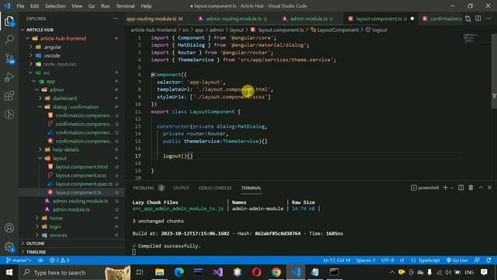Image resolution: width=497 pixels, height=280 pixels.
Task: Maximize terminal panel with chevron up
Action: [481, 187]
